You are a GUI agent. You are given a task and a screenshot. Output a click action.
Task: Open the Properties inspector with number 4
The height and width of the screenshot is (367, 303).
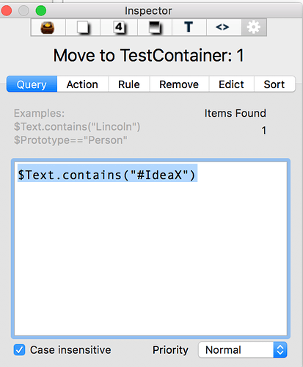click(x=119, y=27)
